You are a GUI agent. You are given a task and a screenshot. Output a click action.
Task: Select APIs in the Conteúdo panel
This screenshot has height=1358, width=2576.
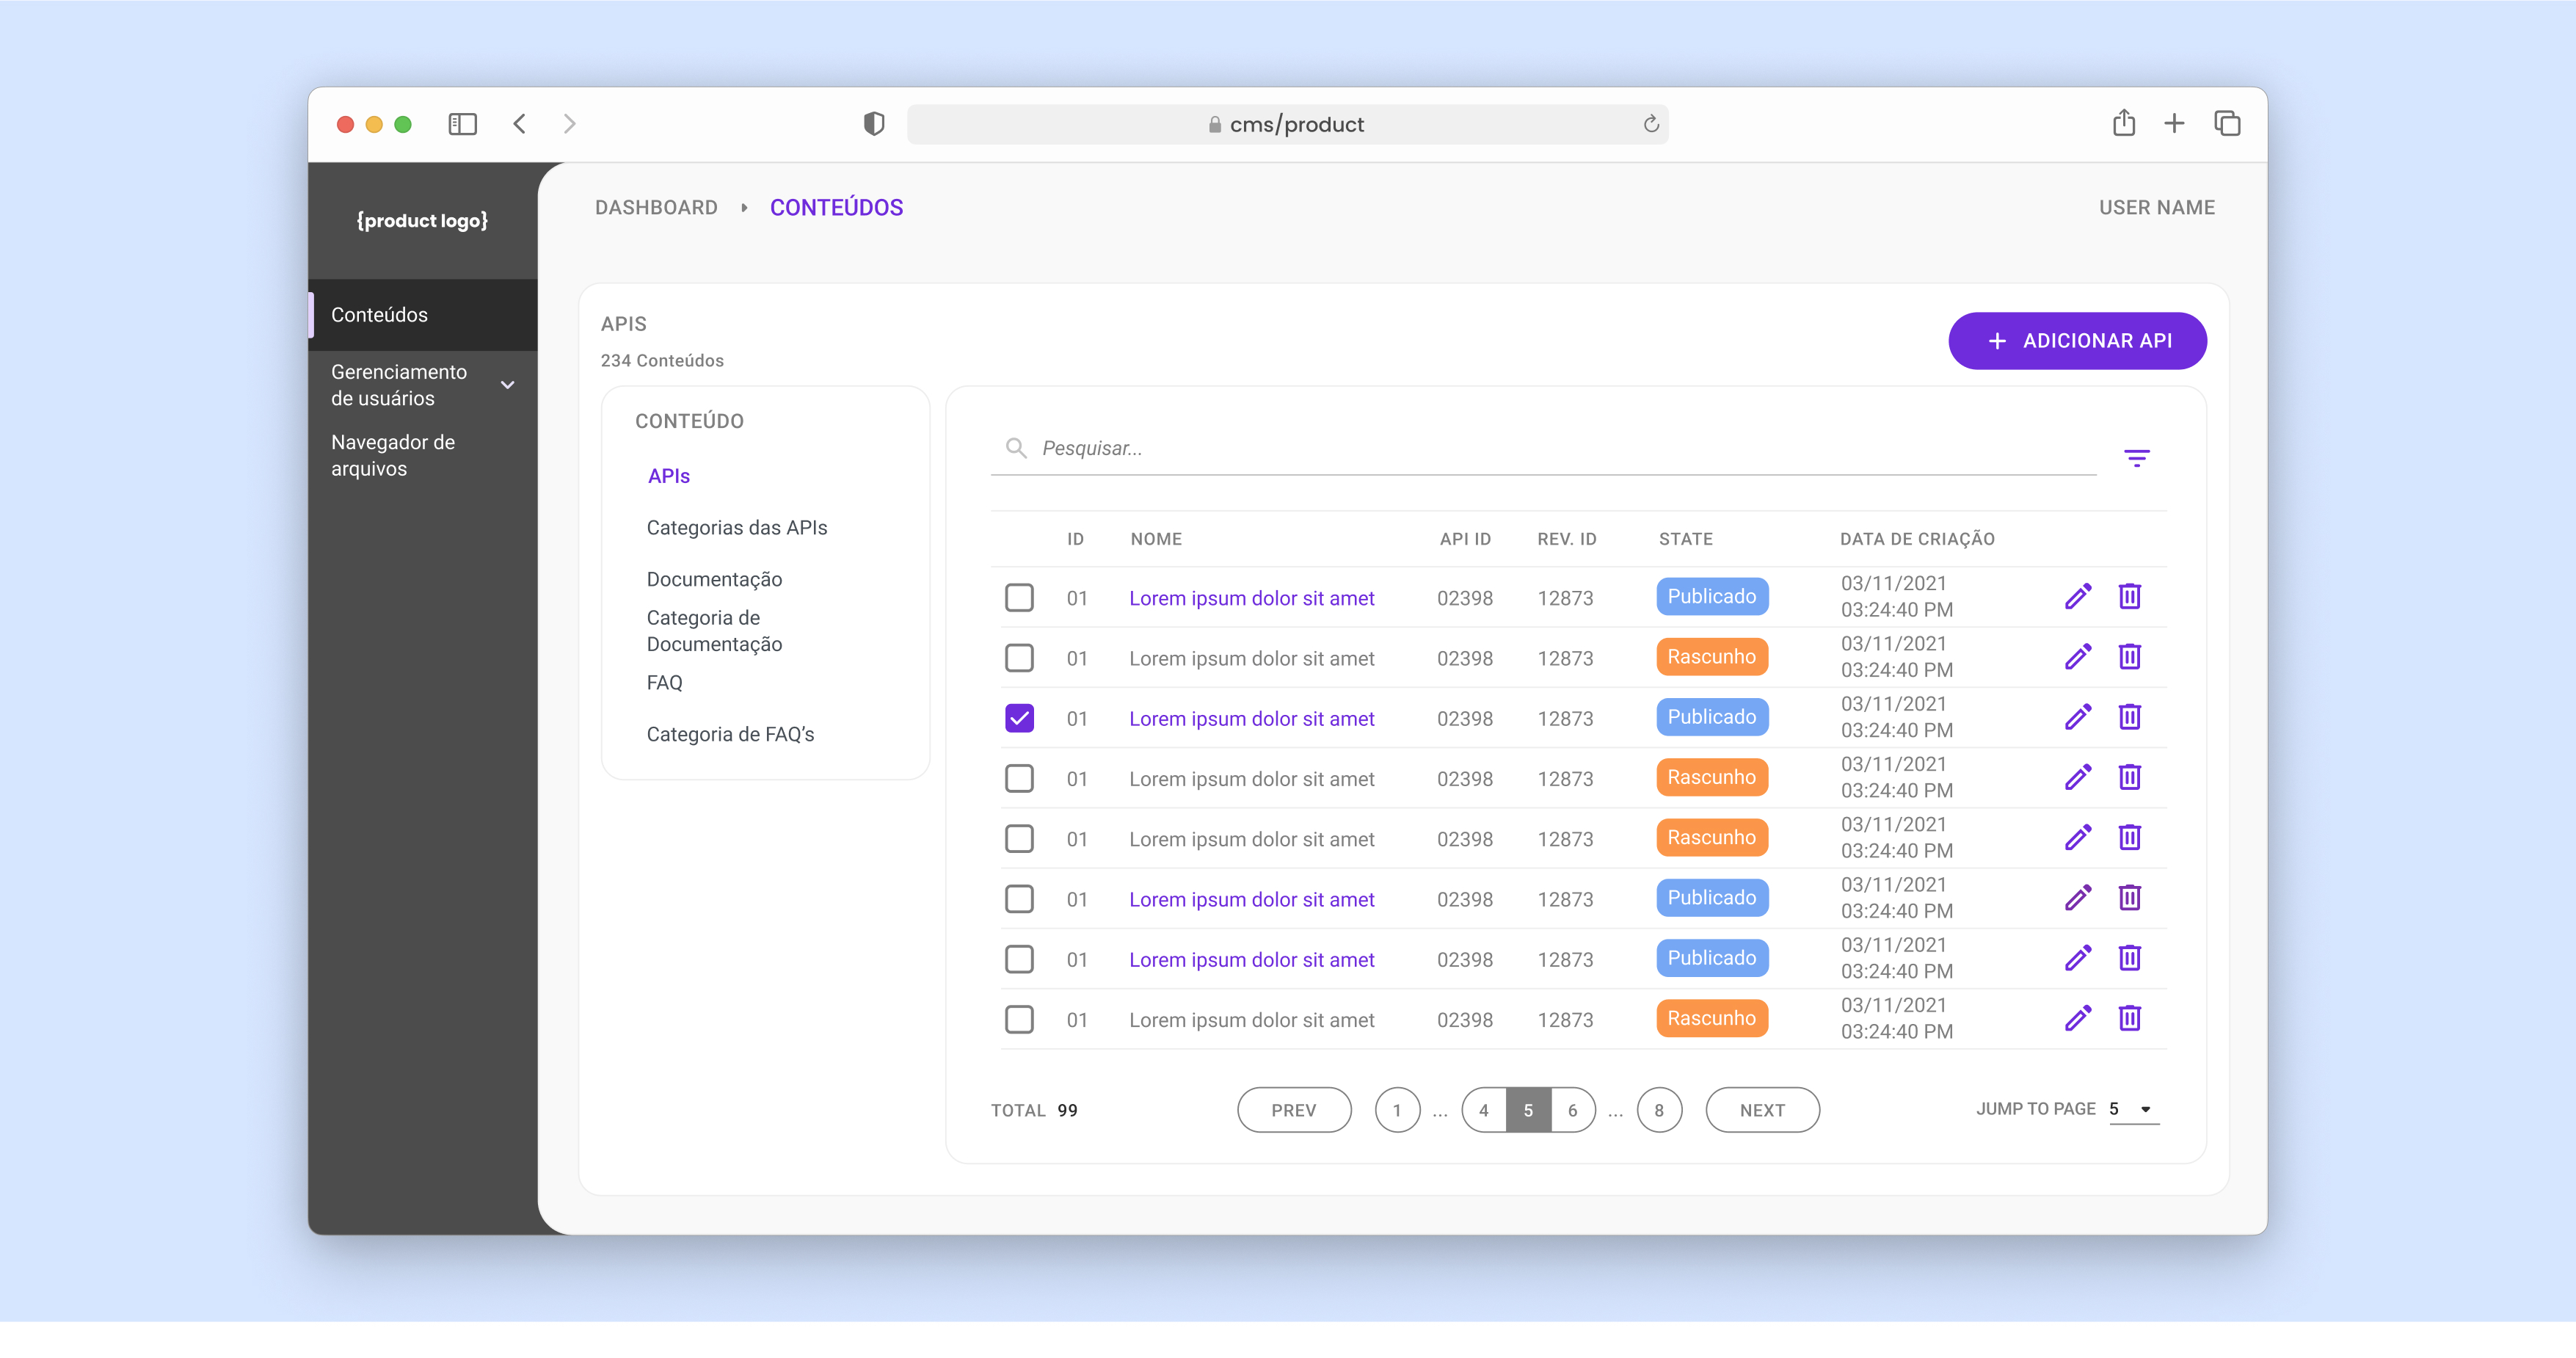669,476
